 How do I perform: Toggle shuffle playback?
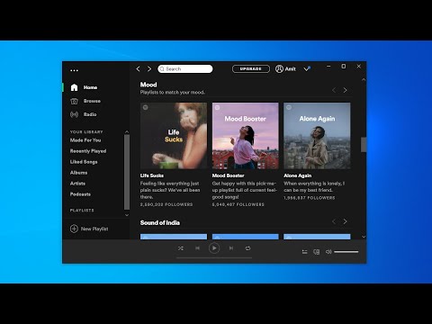click(x=181, y=248)
